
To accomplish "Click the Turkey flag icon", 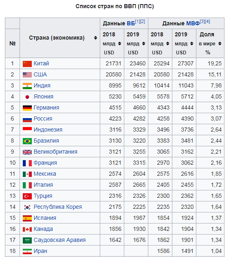I will 27,196.
